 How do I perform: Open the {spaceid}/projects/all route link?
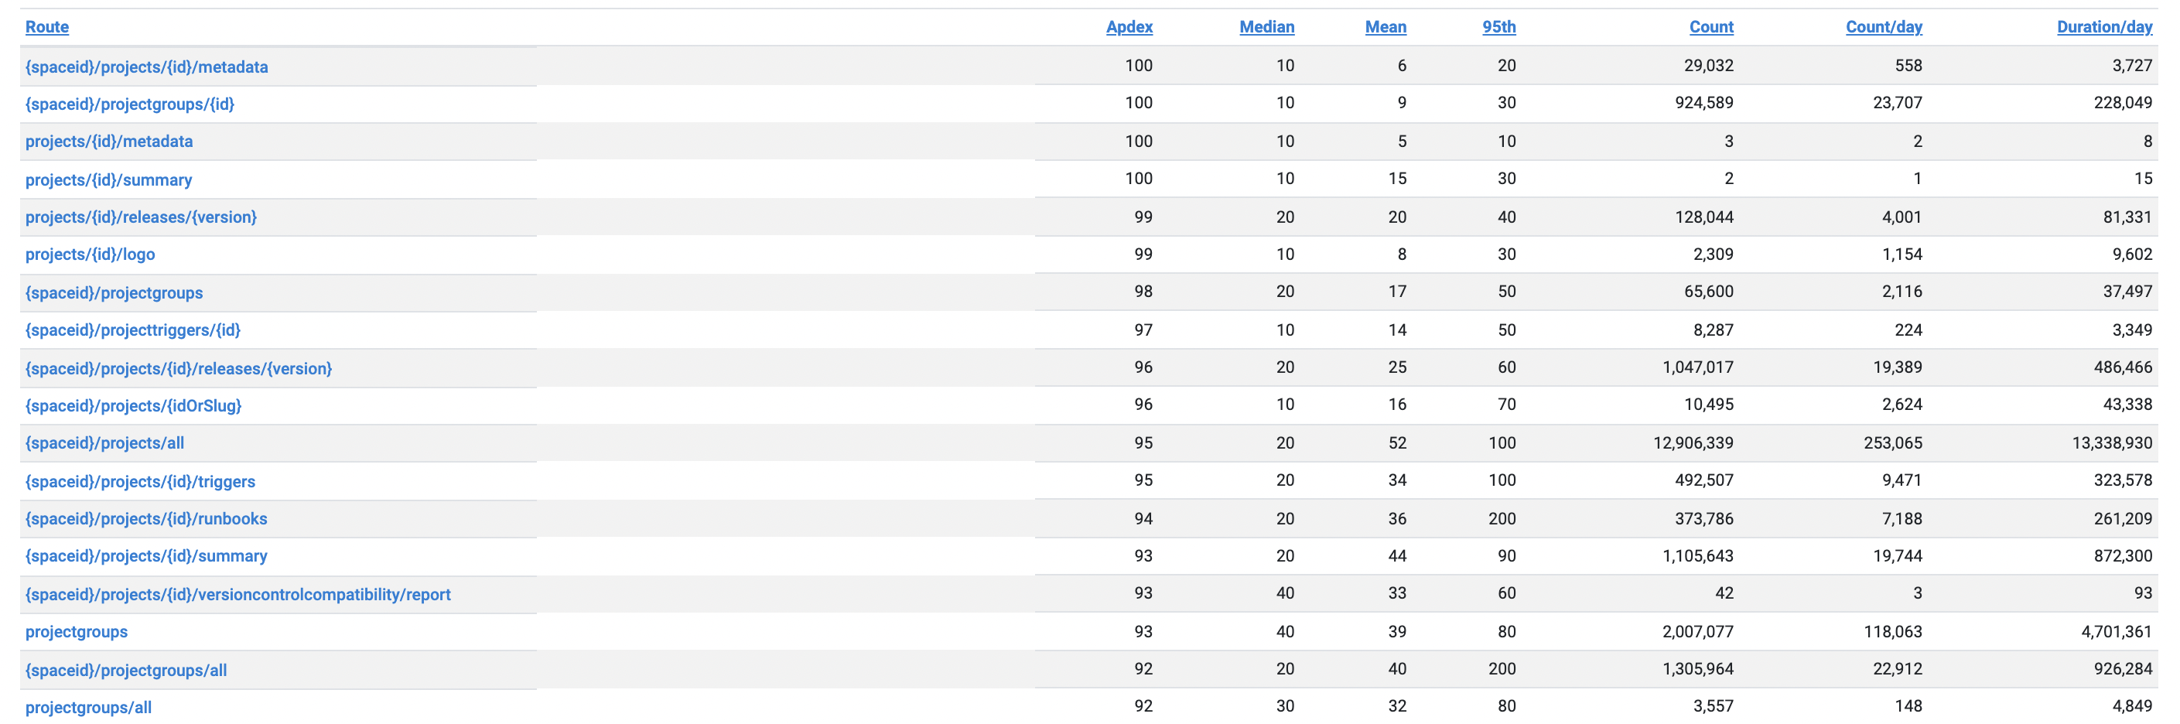coord(104,443)
